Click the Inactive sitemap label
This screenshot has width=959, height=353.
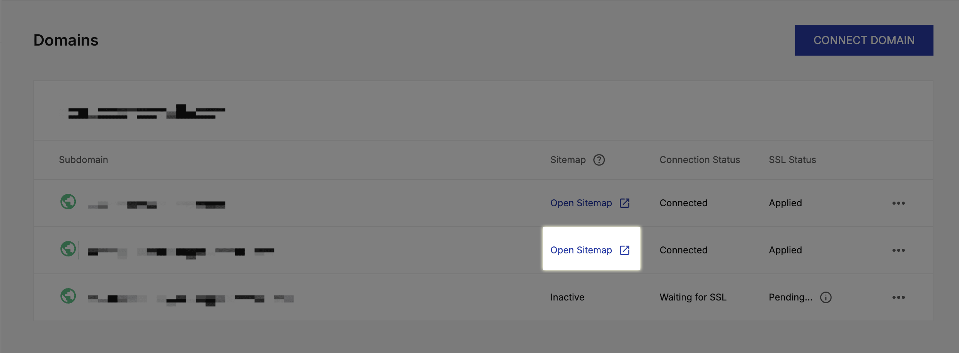(567, 297)
